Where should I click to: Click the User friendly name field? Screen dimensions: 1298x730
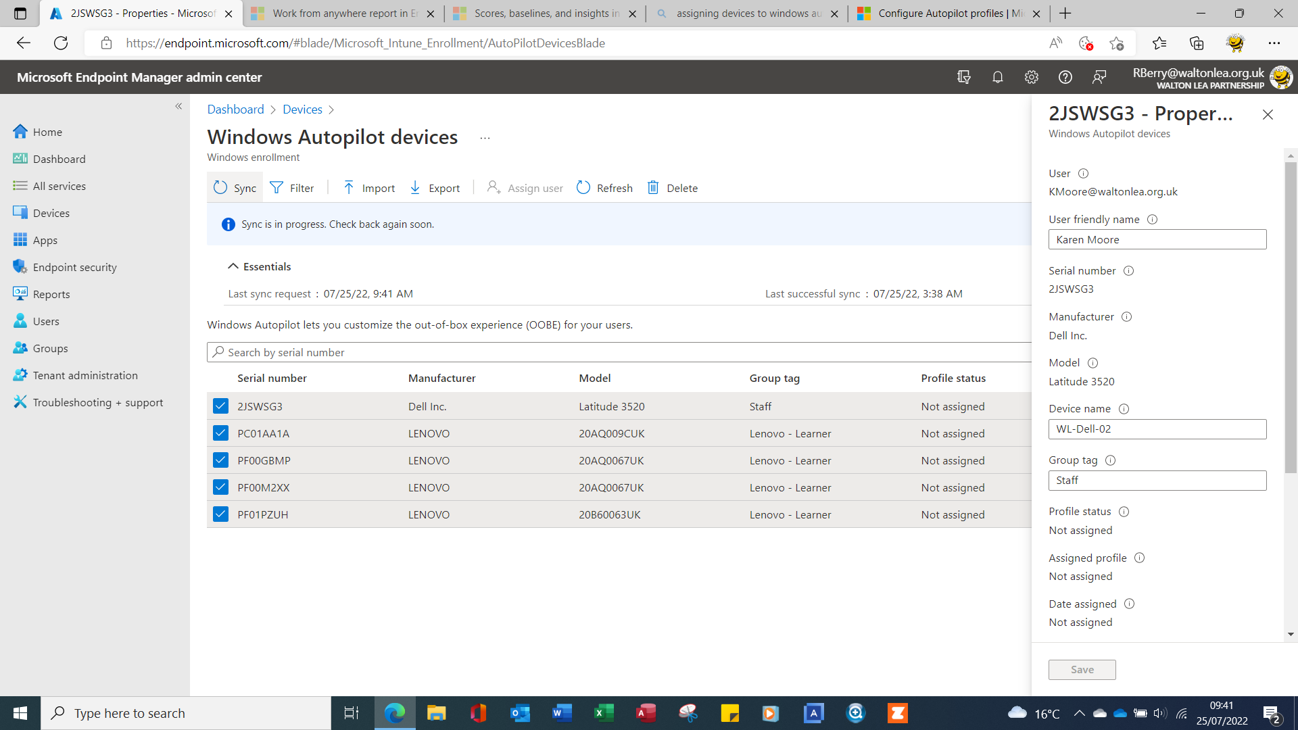click(1157, 239)
